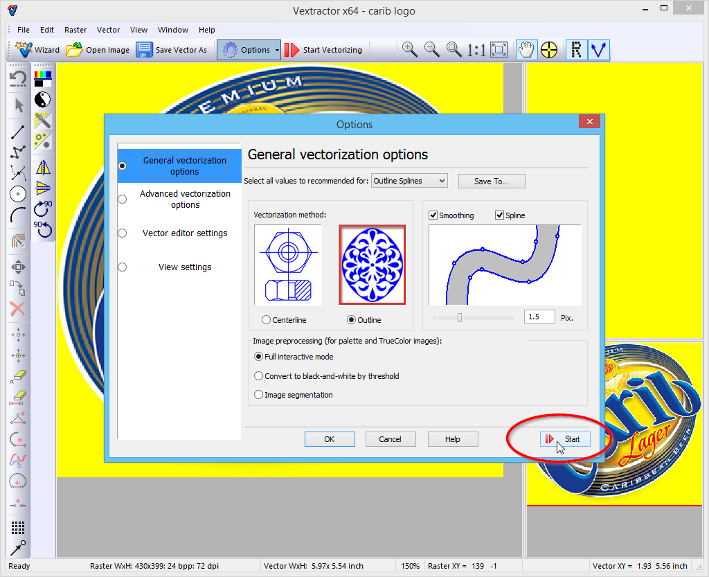The height and width of the screenshot is (577, 709).
Task: Select the Centerline vectorization method
Action: point(267,320)
